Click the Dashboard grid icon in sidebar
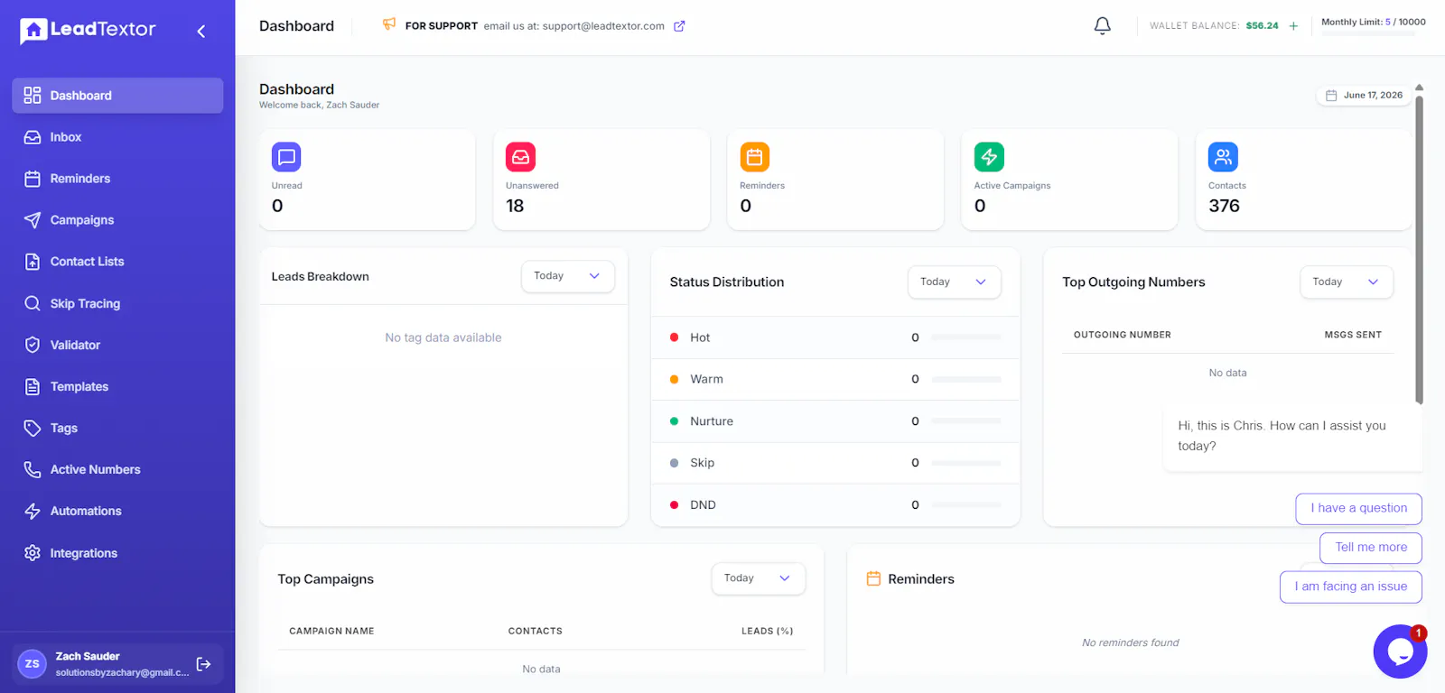This screenshot has height=693, width=1445. 33,96
